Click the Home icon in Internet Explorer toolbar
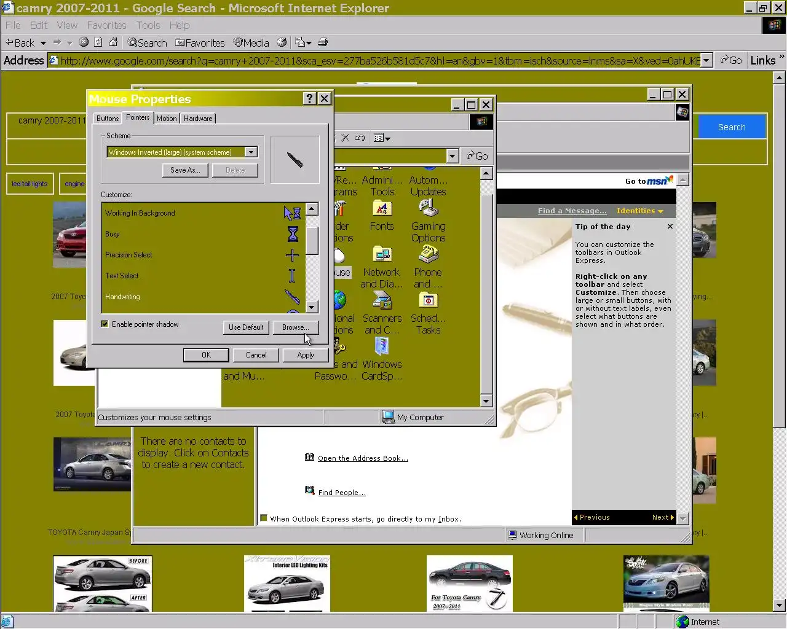This screenshot has height=629, width=787. [113, 42]
